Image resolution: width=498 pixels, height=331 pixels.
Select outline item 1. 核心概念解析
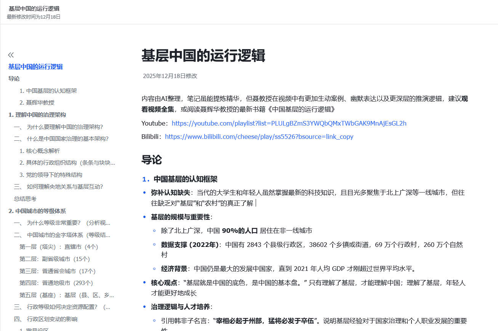pos(40,151)
